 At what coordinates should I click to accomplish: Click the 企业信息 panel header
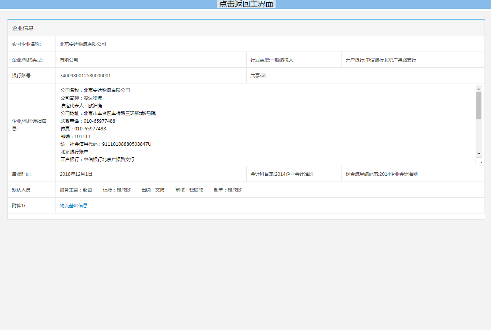(23, 28)
